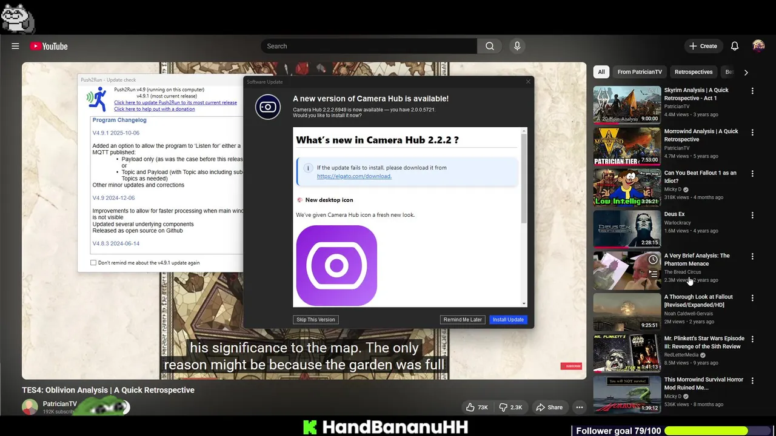Open options for Can You Beat Fallout 1
This screenshot has width=776, height=436.
tap(752, 174)
